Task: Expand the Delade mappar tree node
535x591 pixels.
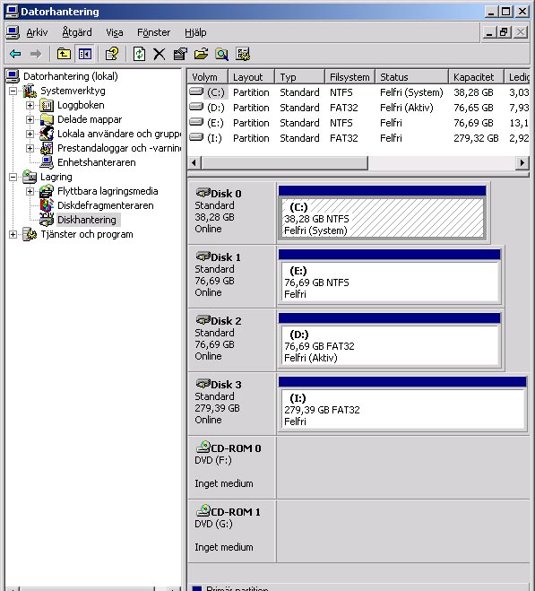Action: click(x=30, y=119)
